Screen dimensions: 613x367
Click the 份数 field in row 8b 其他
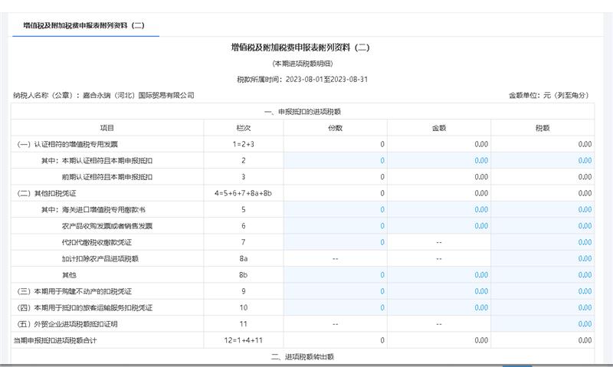point(335,275)
